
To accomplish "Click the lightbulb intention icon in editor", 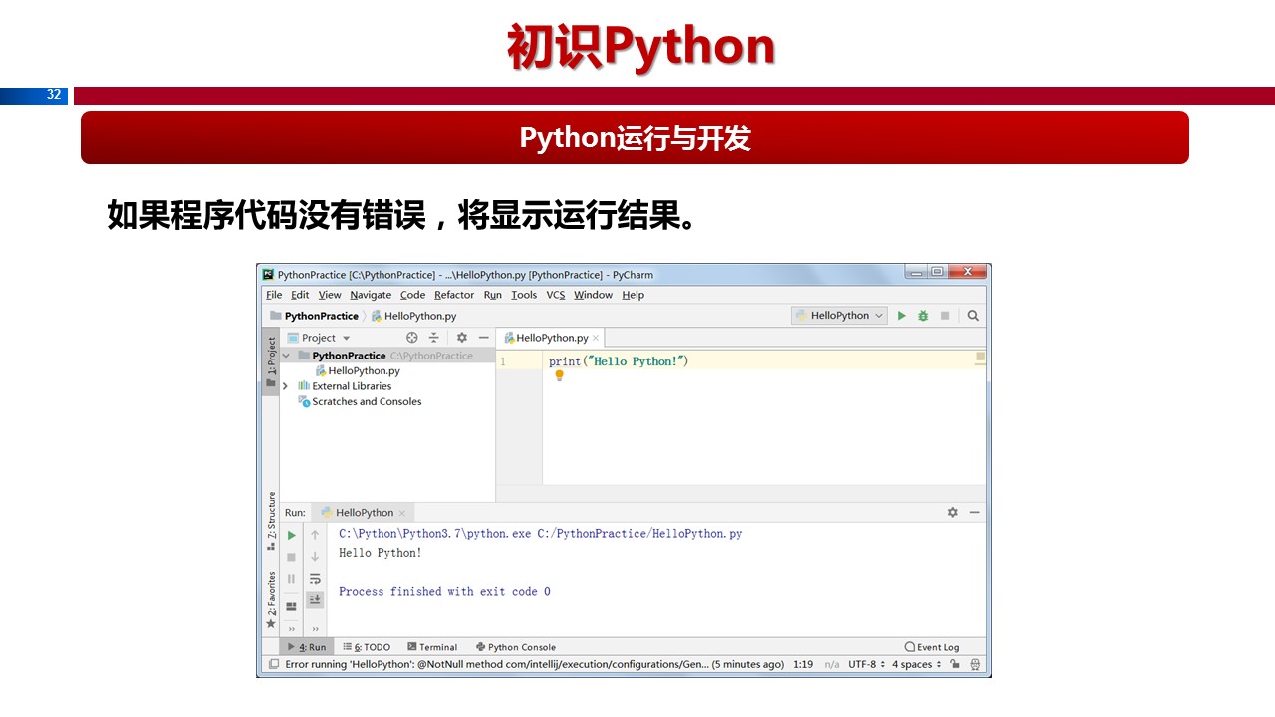I will (x=559, y=376).
